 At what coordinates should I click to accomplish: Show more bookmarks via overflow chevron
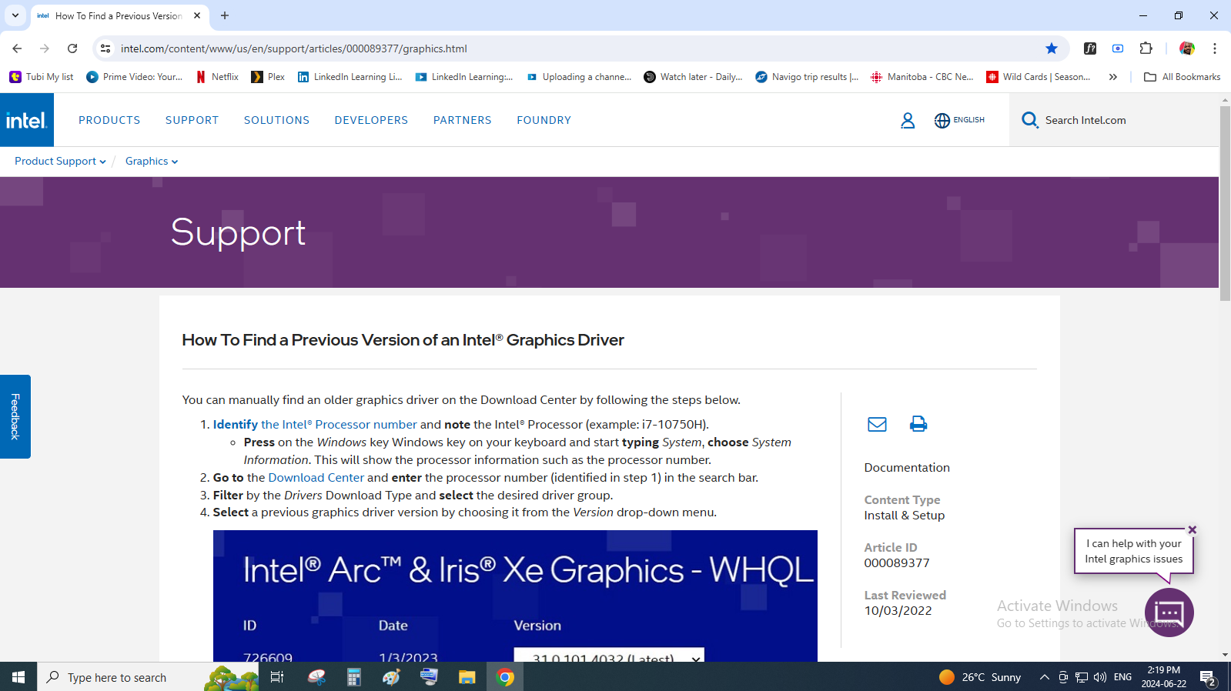pos(1112,77)
